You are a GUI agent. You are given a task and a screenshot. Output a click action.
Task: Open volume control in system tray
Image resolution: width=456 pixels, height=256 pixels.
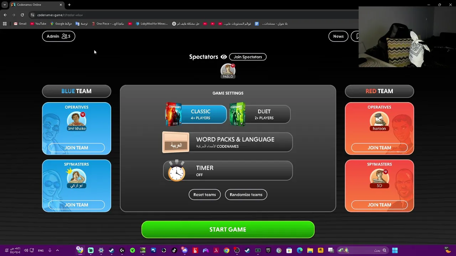pos(26,250)
